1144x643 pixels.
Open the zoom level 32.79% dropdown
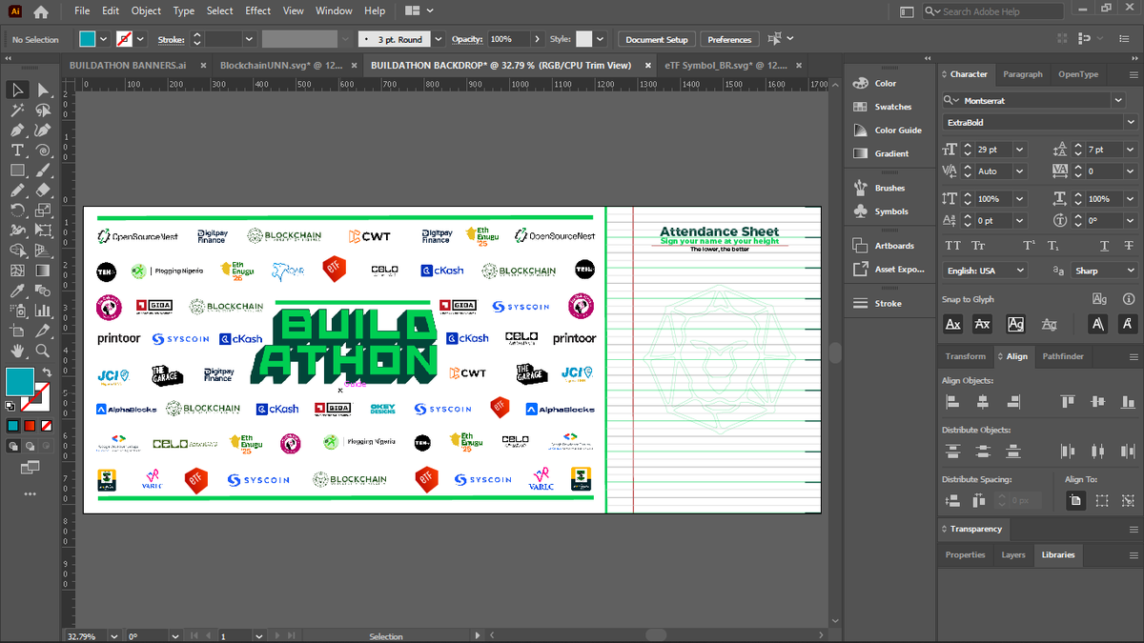[114, 635]
